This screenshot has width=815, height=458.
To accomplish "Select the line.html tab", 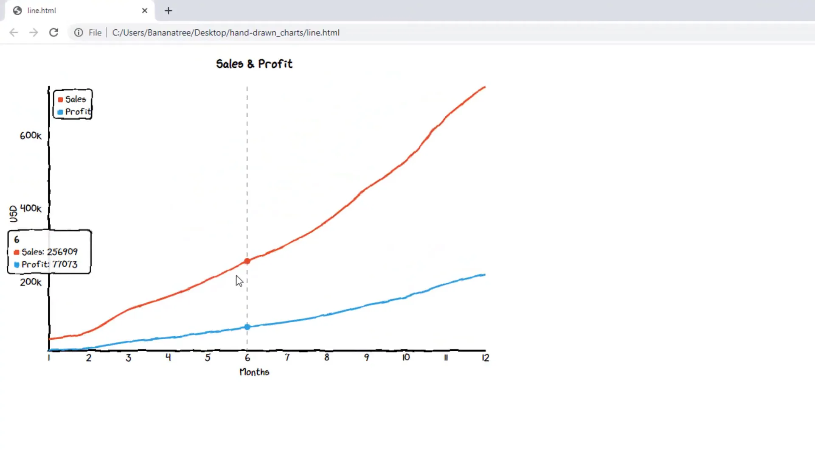I will [x=76, y=11].
